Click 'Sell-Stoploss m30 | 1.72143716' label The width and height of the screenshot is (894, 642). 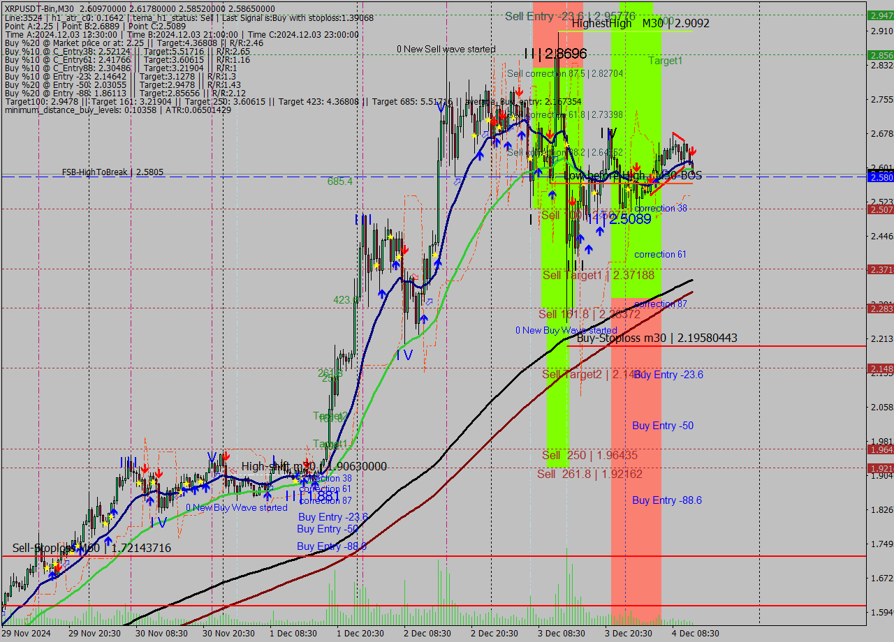point(91,548)
